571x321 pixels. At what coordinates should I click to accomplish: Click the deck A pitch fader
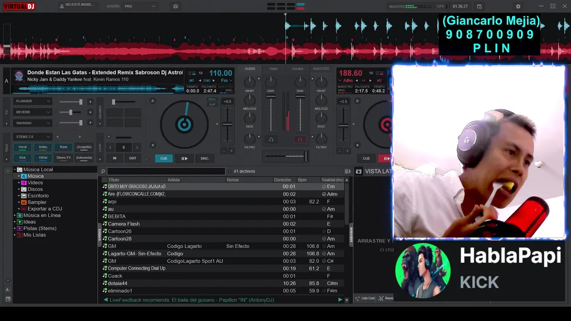pos(228,124)
